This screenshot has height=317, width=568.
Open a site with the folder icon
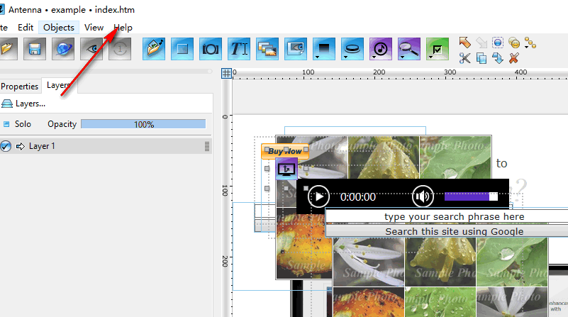[7, 49]
